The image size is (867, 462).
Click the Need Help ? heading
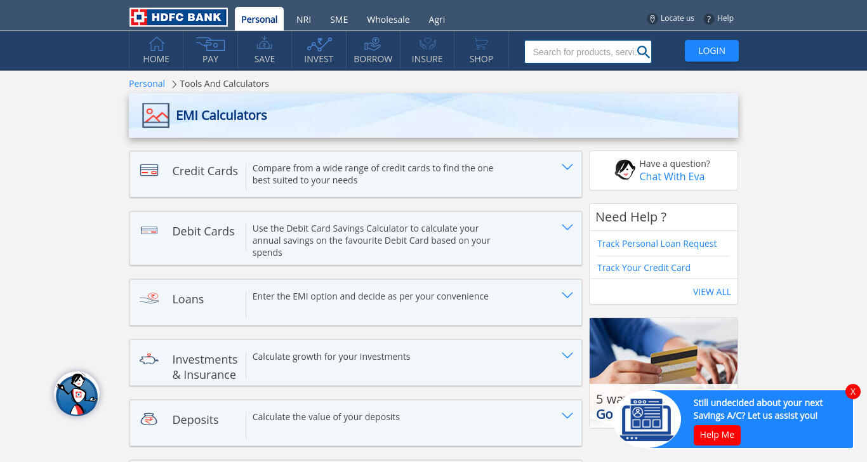click(x=631, y=217)
